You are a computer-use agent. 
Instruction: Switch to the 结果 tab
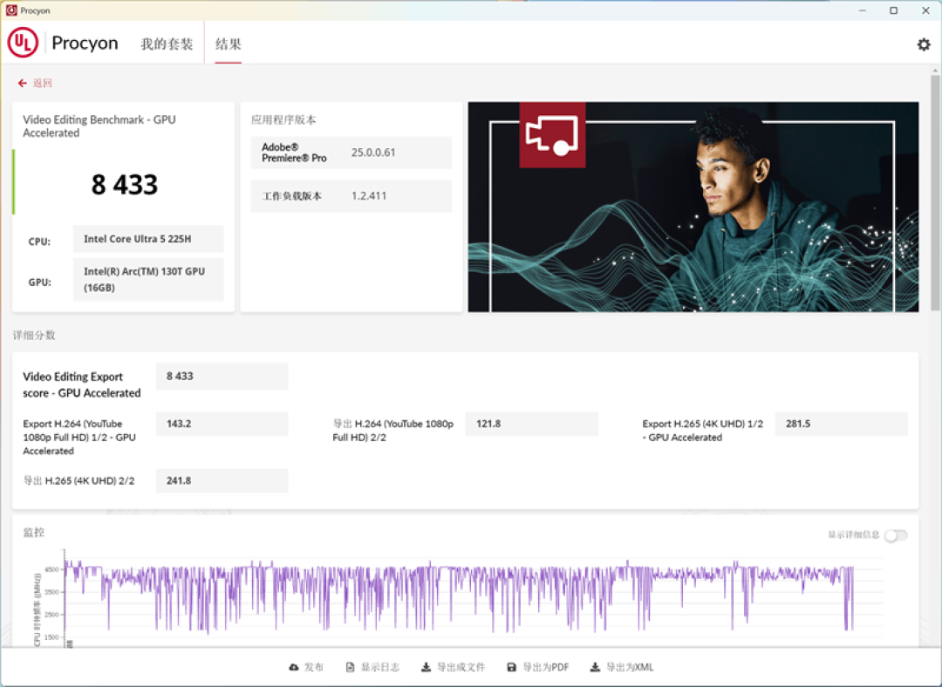click(229, 44)
